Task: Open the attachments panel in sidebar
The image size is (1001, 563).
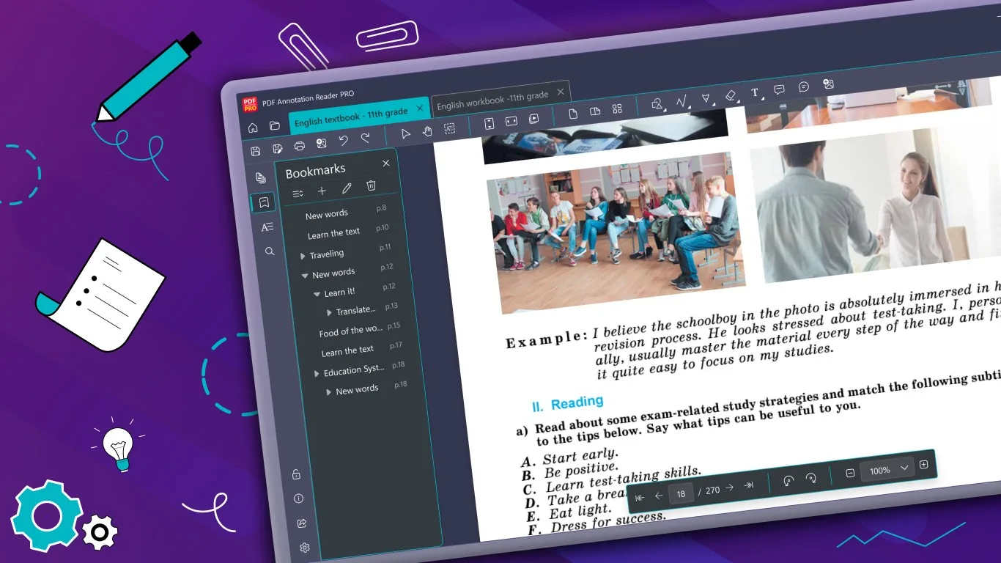Action: 260,178
